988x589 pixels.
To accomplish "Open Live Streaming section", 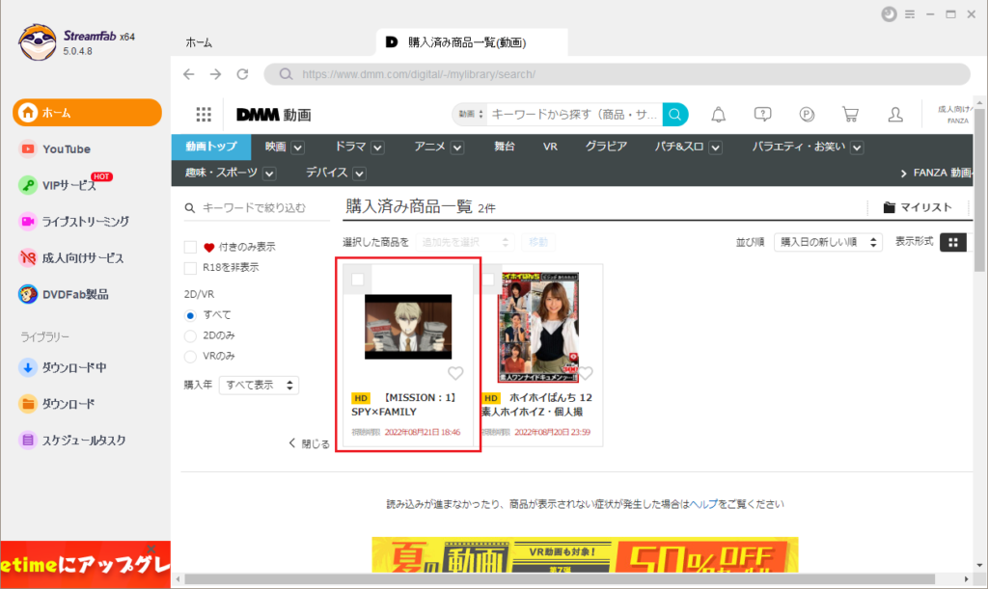I will [73, 222].
